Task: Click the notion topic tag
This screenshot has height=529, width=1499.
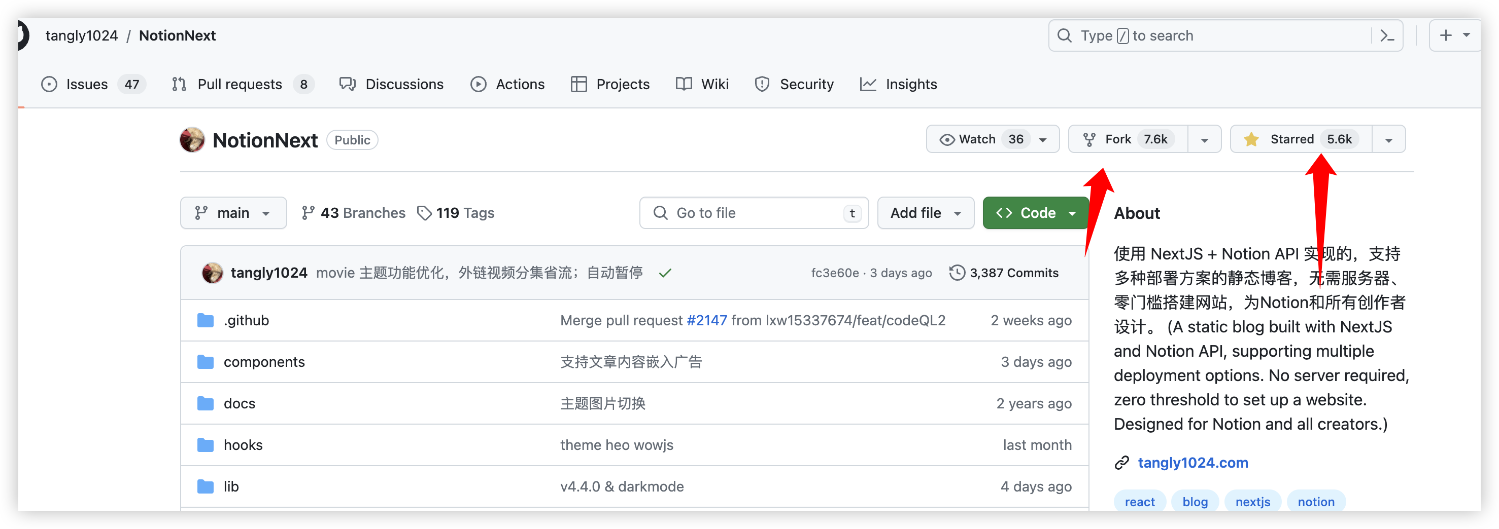Action: 1316,502
